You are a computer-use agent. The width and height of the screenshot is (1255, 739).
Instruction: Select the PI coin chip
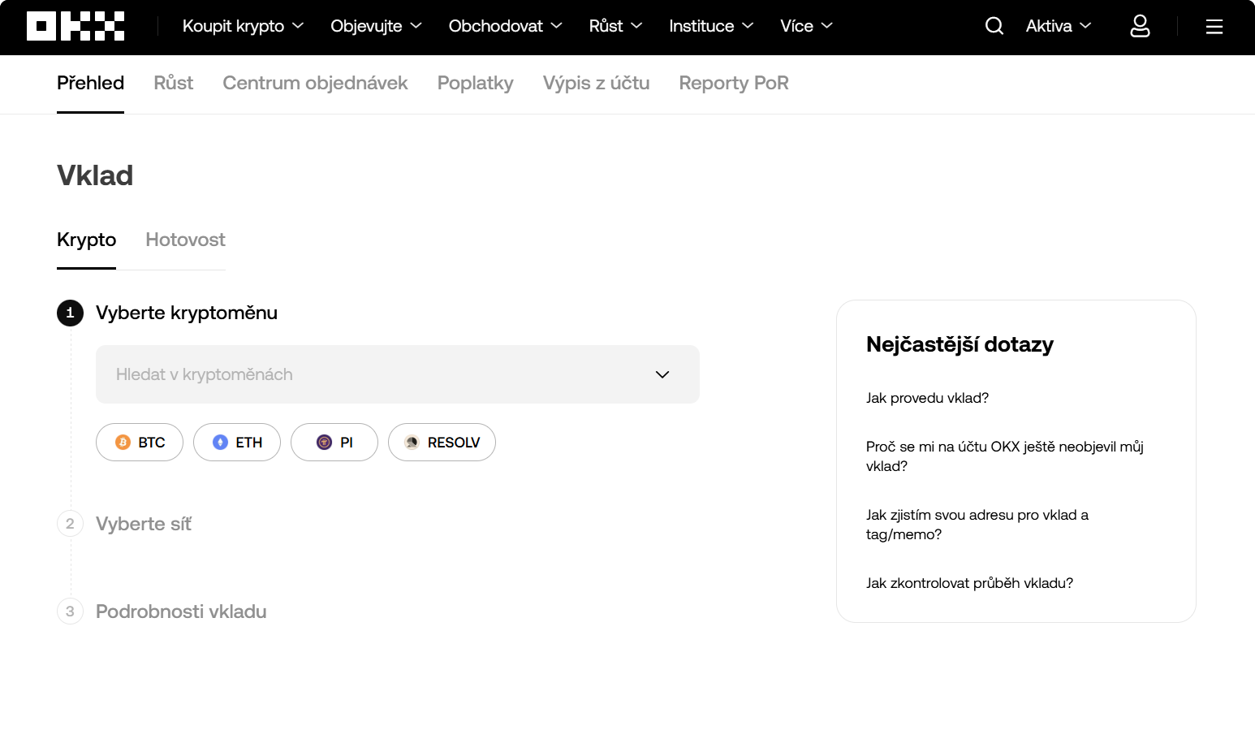pyautogui.click(x=334, y=443)
